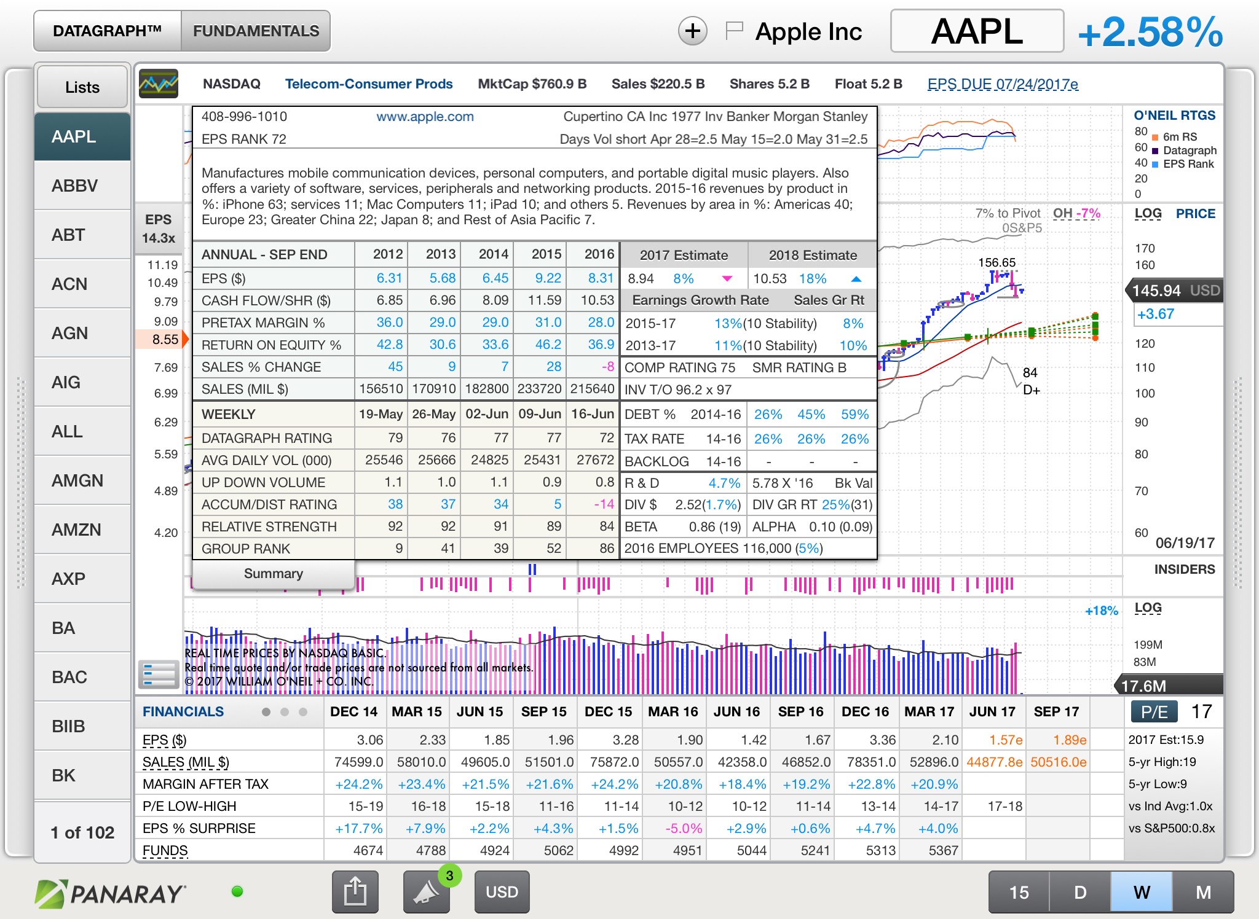Open the chart line-style icon near NASDAQ
This screenshot has height=919, width=1259.
[159, 84]
